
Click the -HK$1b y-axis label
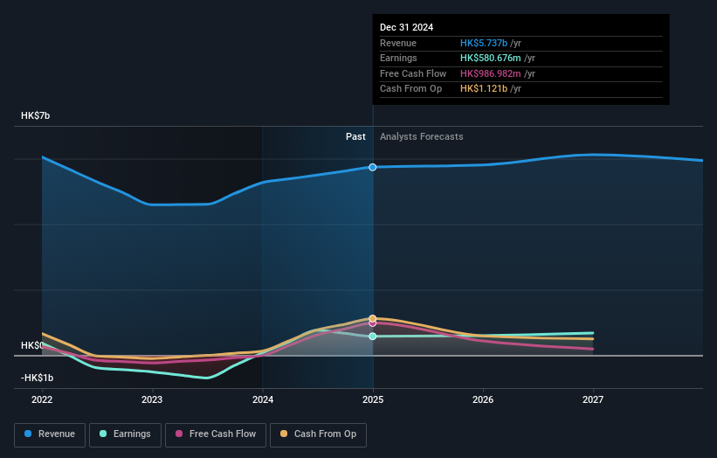(x=37, y=378)
